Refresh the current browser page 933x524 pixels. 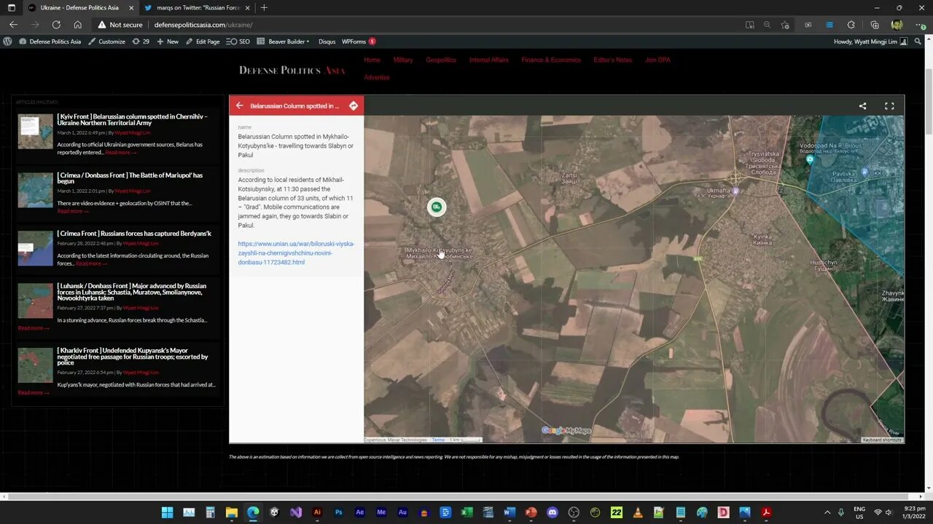point(56,25)
